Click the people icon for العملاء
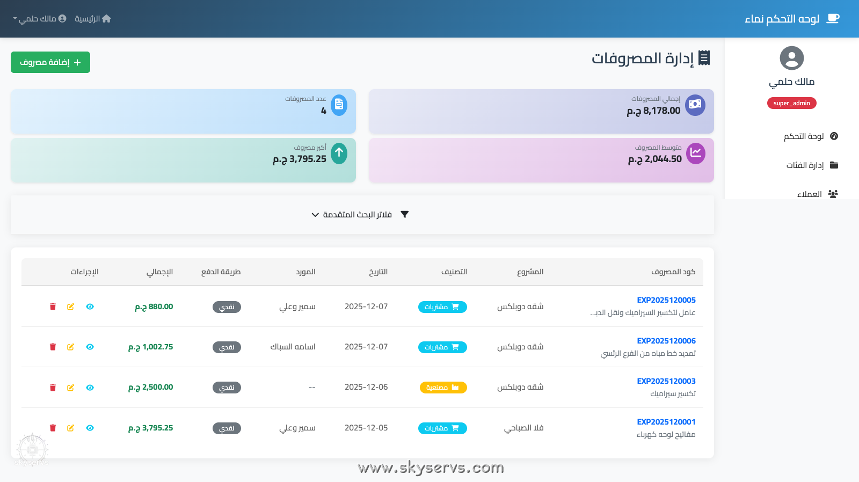Screen dimensions: 859x482 tap(833, 194)
